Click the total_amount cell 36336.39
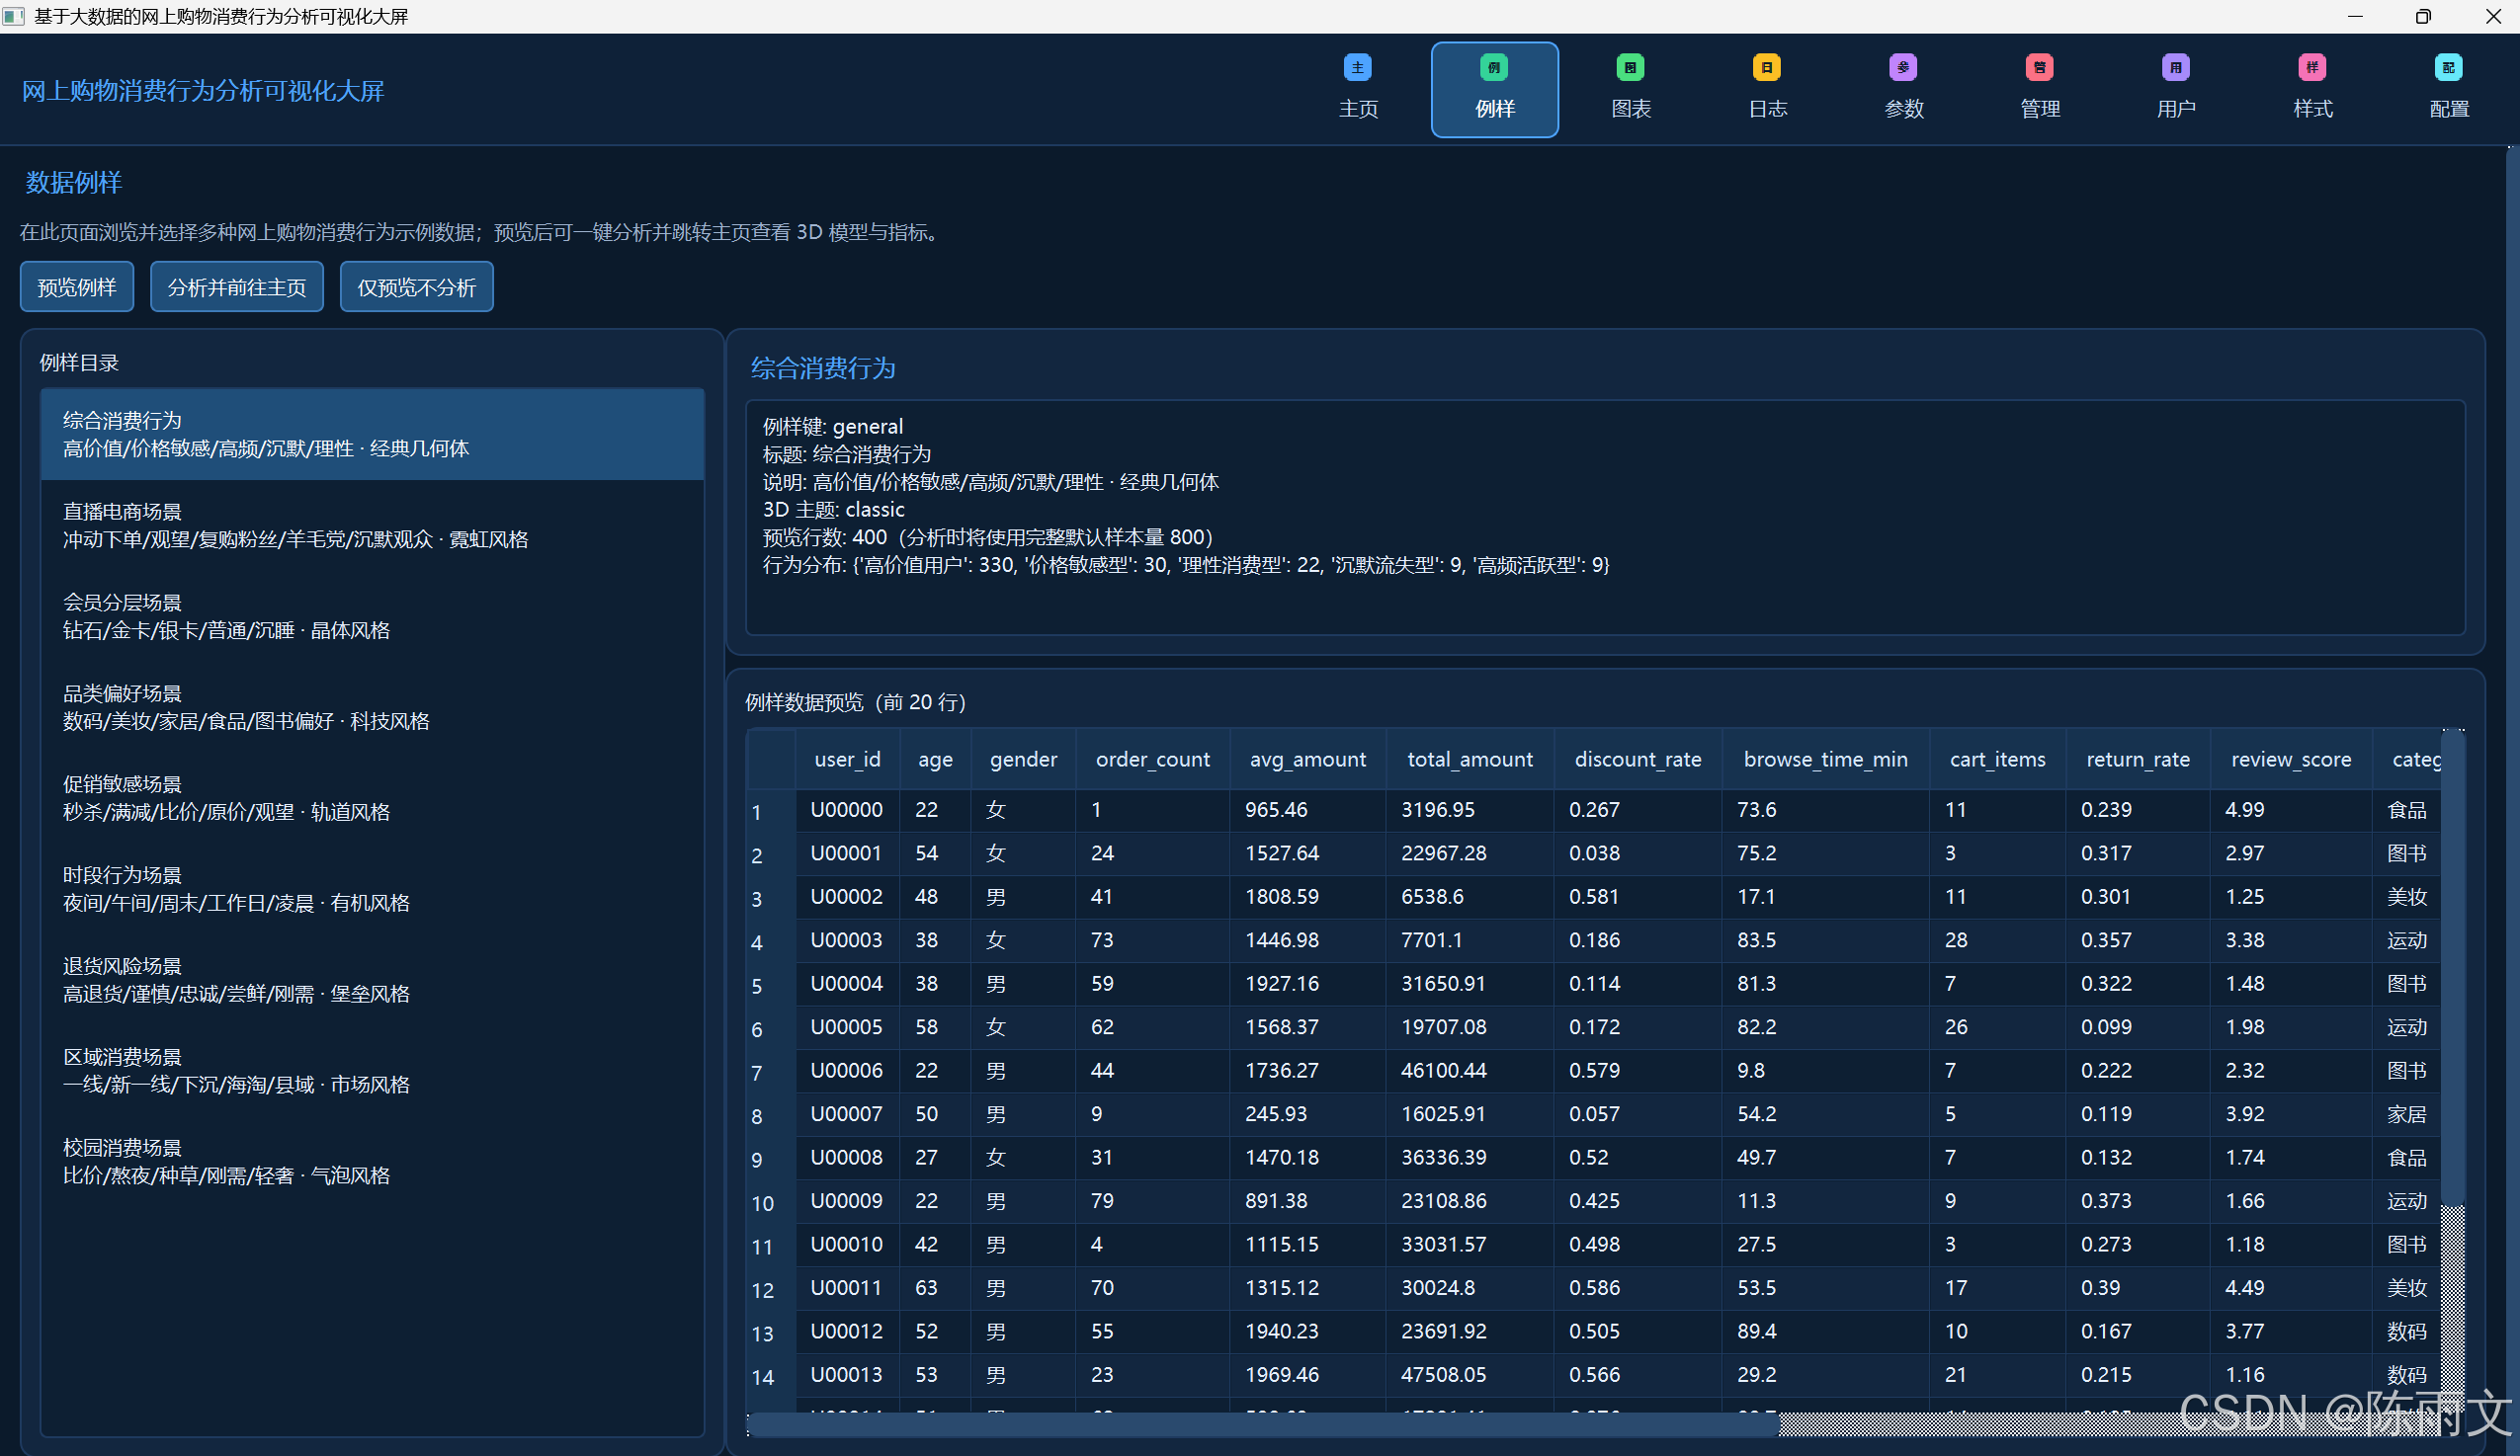 click(x=1470, y=1159)
